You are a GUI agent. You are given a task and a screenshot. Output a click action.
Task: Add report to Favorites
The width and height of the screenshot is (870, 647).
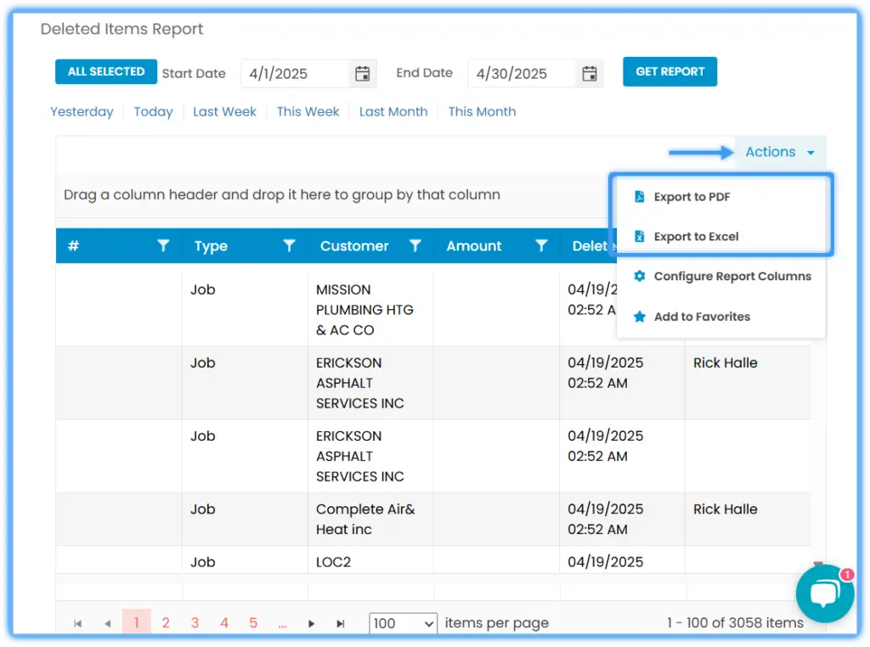(x=701, y=317)
